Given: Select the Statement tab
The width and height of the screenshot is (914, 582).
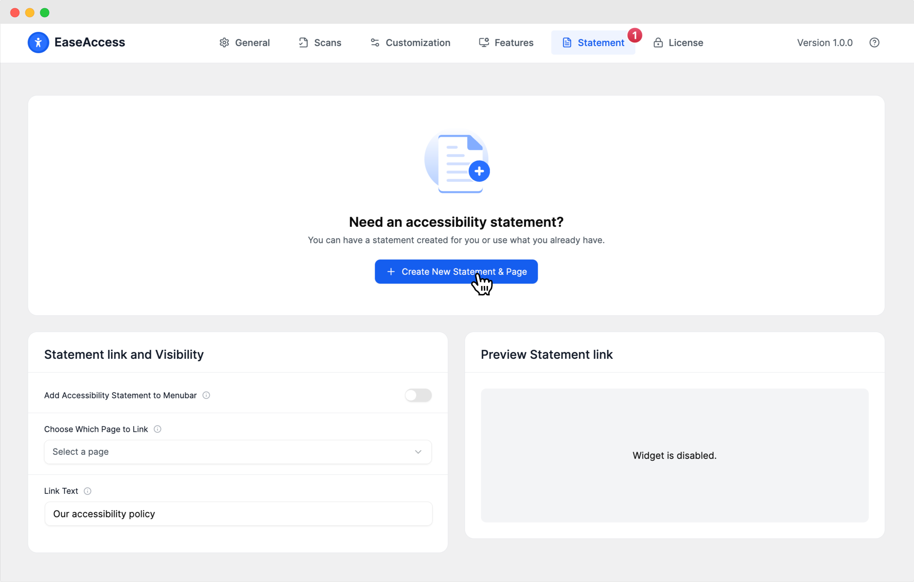Looking at the screenshot, I should pyautogui.click(x=593, y=42).
